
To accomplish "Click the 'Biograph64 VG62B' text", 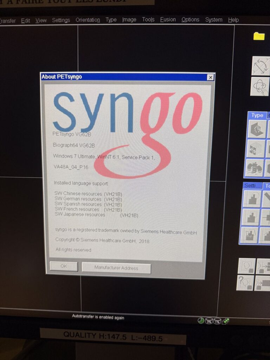I will (74, 145).
